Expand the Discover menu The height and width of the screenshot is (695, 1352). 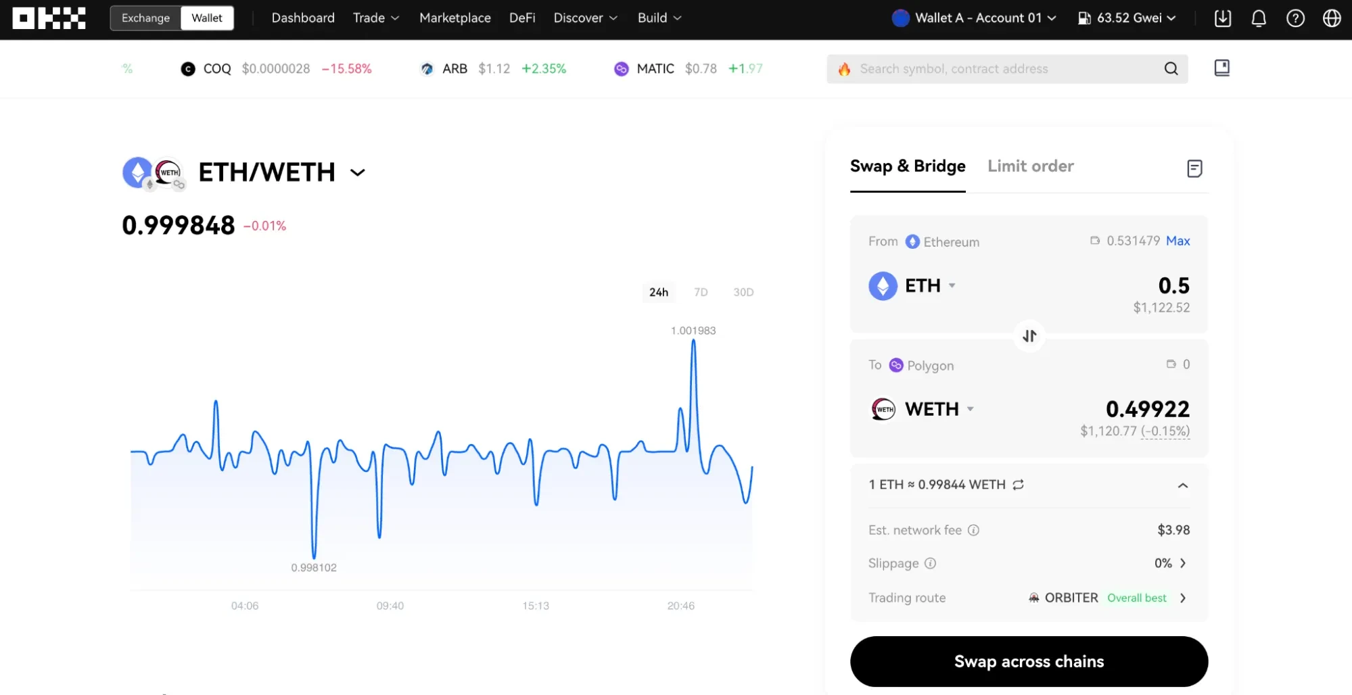[585, 18]
